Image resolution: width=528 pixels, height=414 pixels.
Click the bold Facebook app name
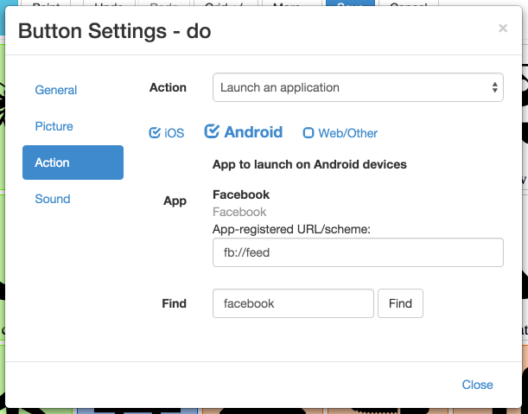pos(241,194)
